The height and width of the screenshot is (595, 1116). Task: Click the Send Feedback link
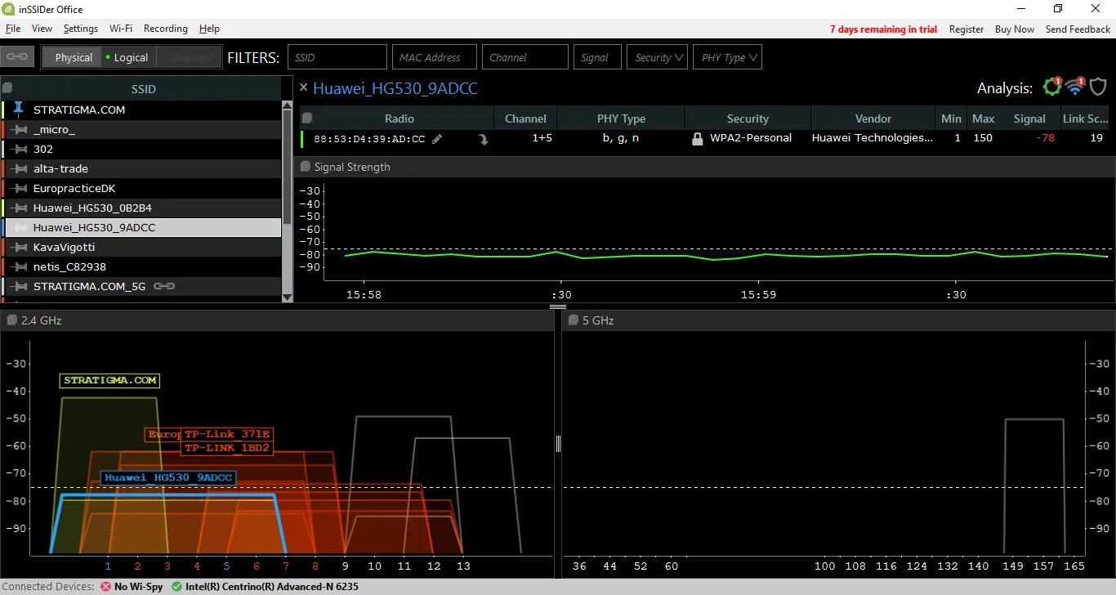[1078, 29]
